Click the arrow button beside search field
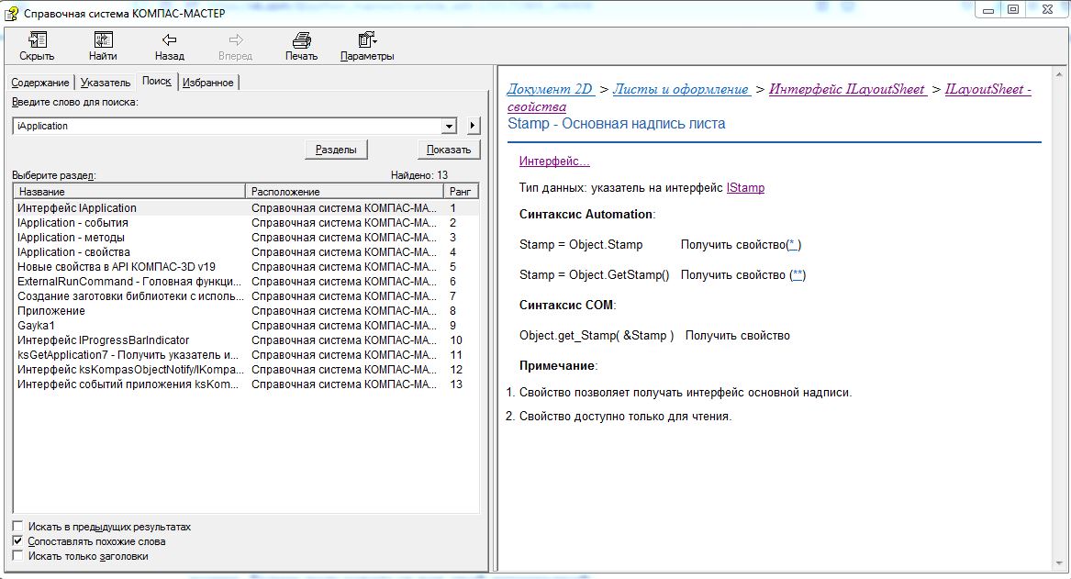Screen dimensions: 1071x579 tap(473, 126)
